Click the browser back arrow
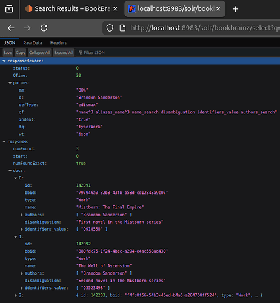280x303 pixels. [x=11, y=28]
